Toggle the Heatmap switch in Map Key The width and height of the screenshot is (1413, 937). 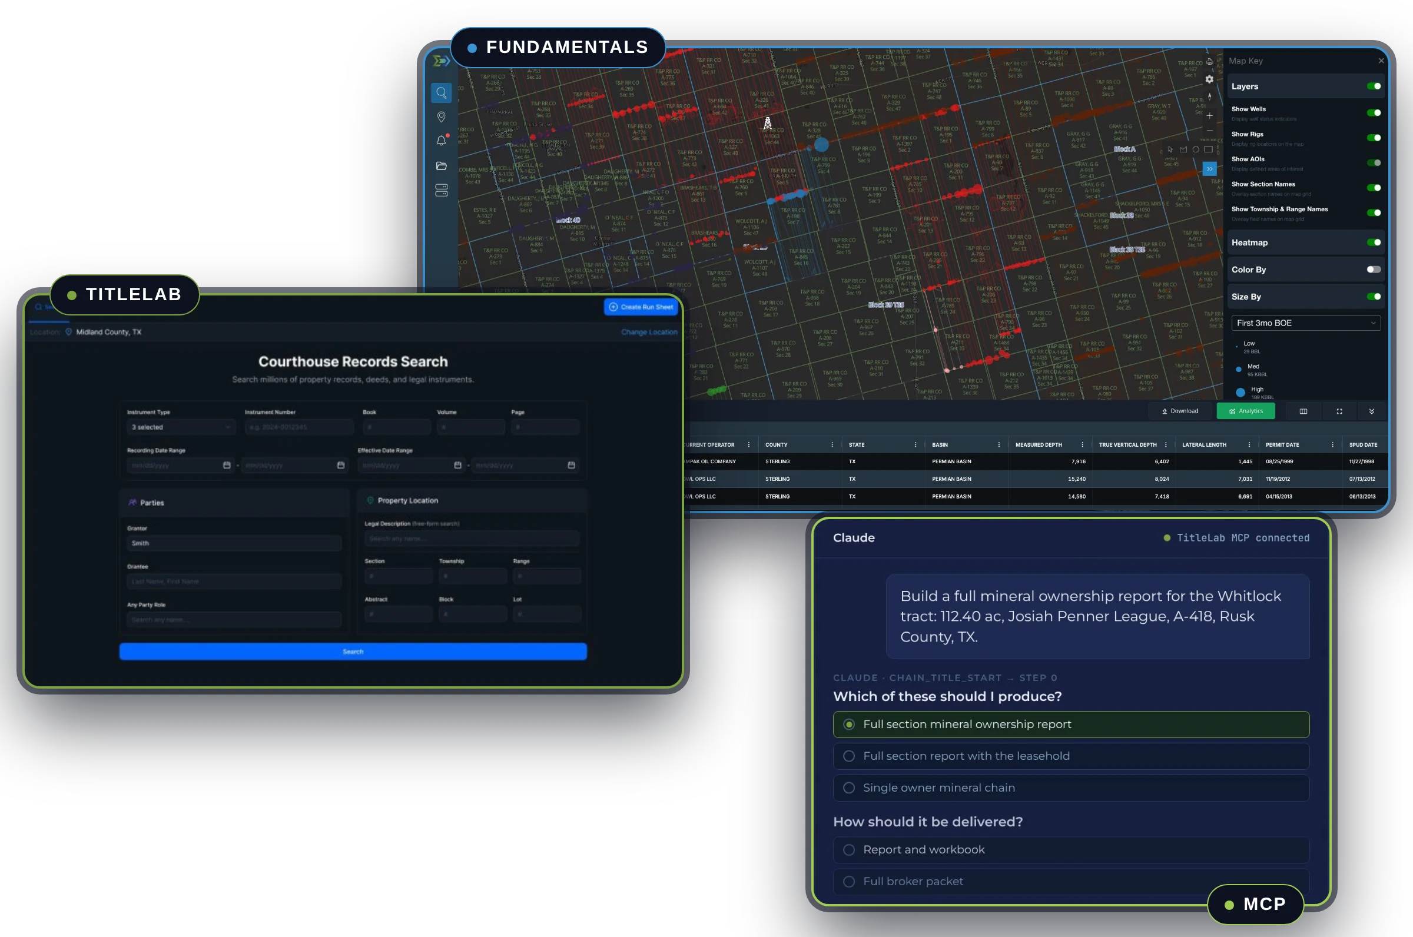tap(1374, 242)
